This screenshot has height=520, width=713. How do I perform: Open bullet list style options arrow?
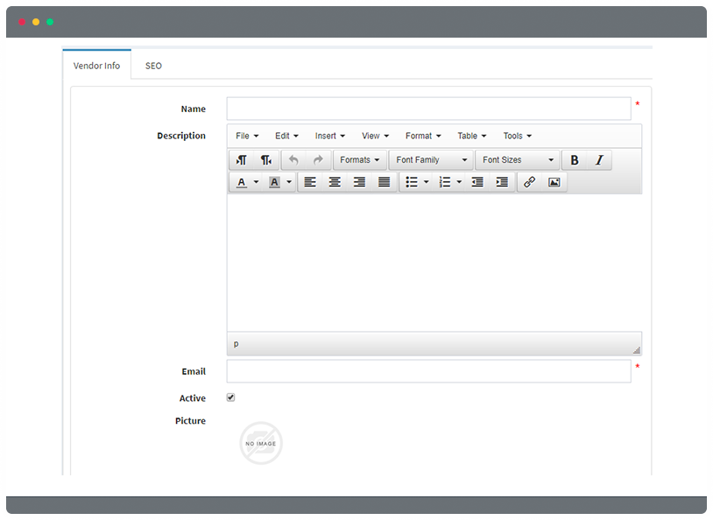[x=427, y=182]
